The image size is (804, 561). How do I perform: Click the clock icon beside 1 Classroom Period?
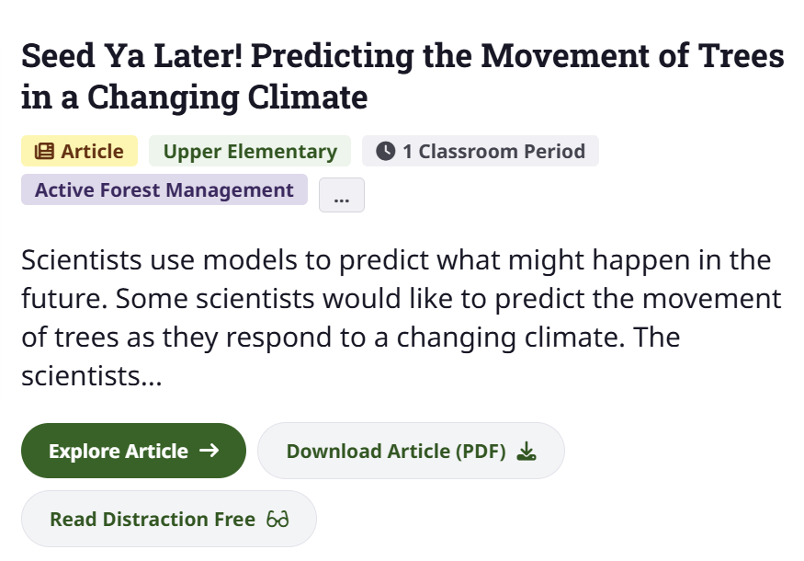pyautogui.click(x=385, y=152)
